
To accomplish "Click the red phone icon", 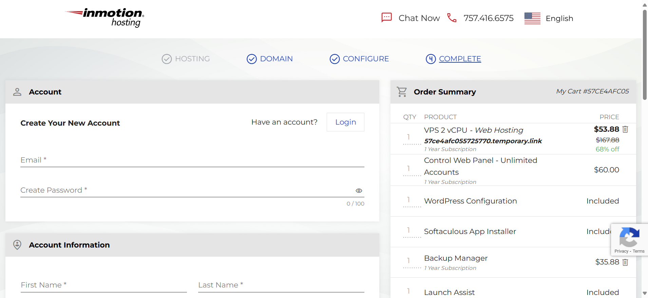I will [452, 18].
